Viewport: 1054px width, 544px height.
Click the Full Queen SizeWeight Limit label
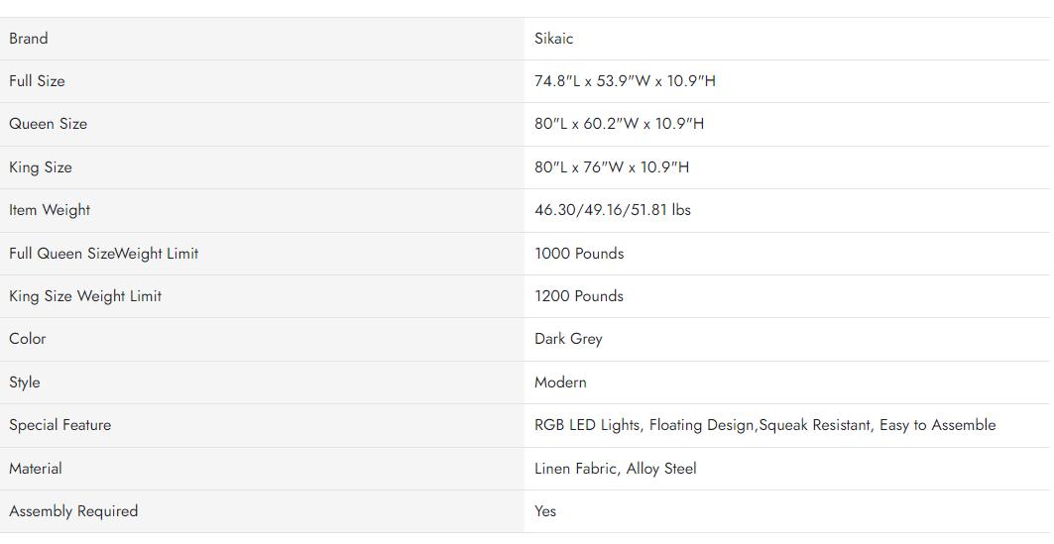104,254
